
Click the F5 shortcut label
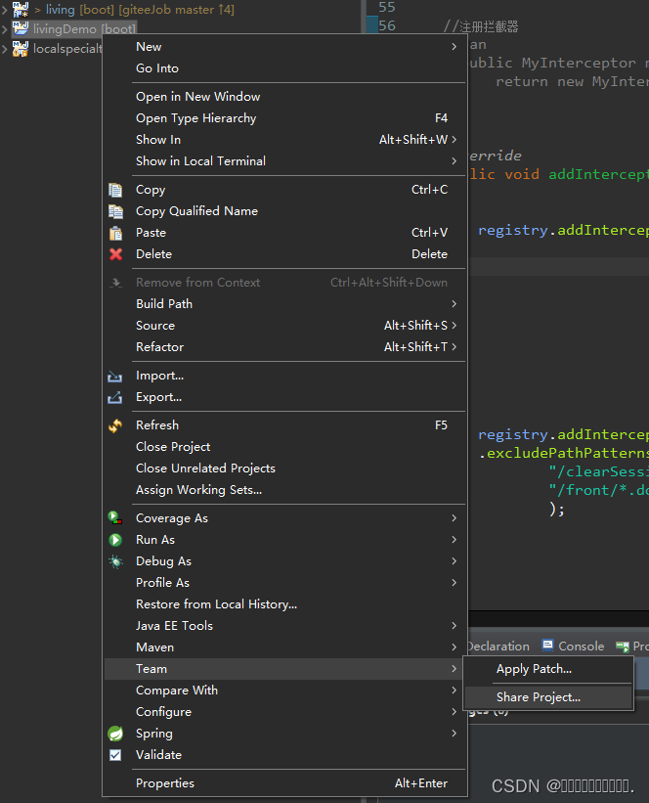[441, 425]
